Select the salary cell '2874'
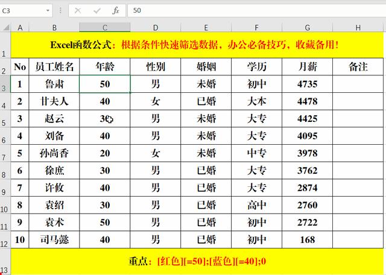This screenshot has width=386, height=275. pos(307,188)
